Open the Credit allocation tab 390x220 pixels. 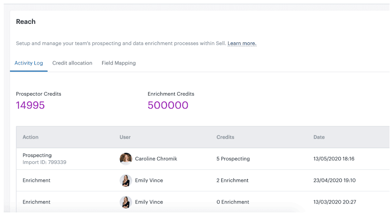point(72,63)
